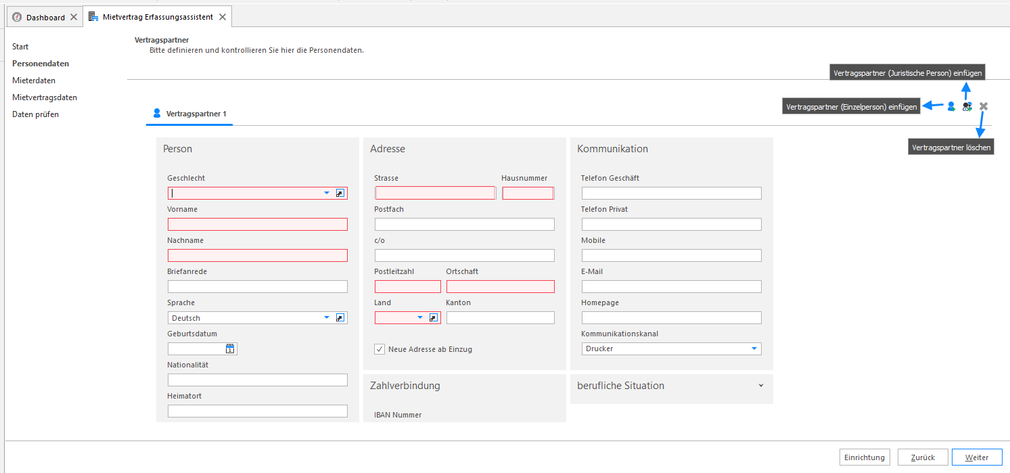Focus the Vorname field
The height and width of the screenshot is (473, 1010).
(258, 224)
